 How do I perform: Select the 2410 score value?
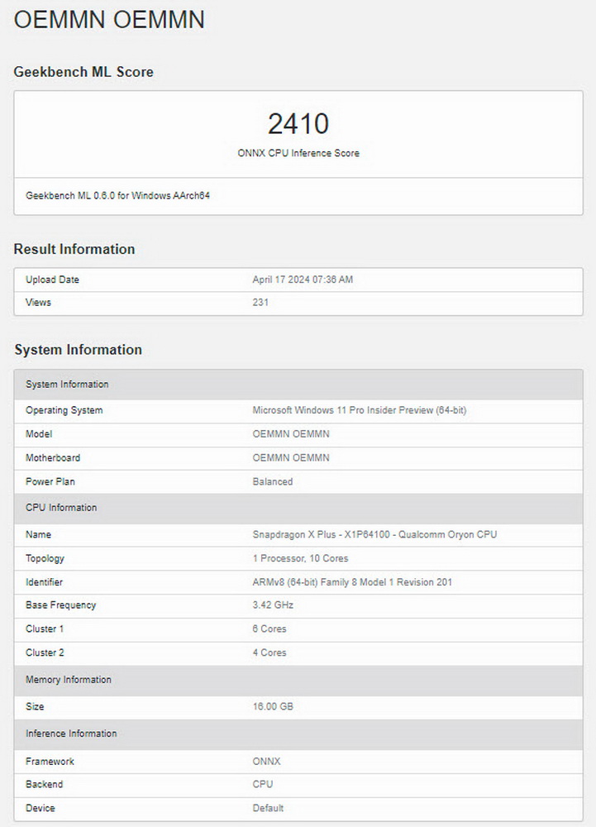pos(298,124)
